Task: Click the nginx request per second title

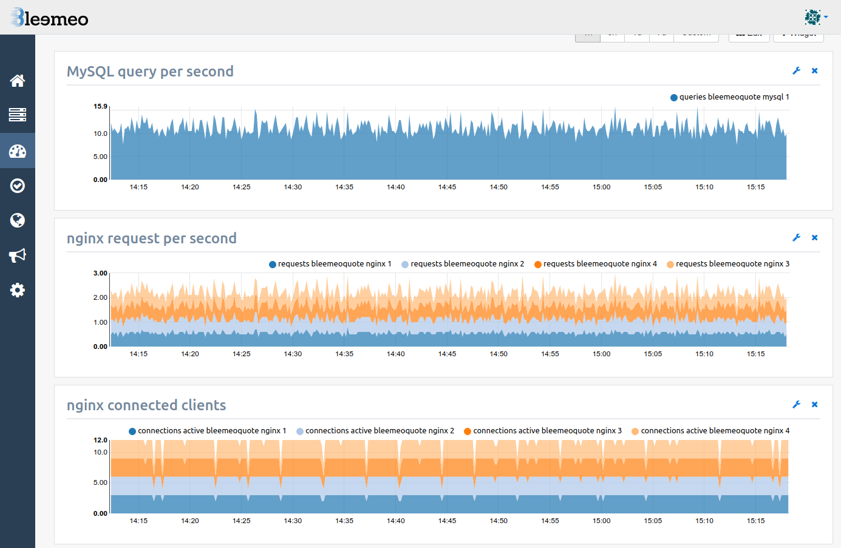Action: point(152,238)
